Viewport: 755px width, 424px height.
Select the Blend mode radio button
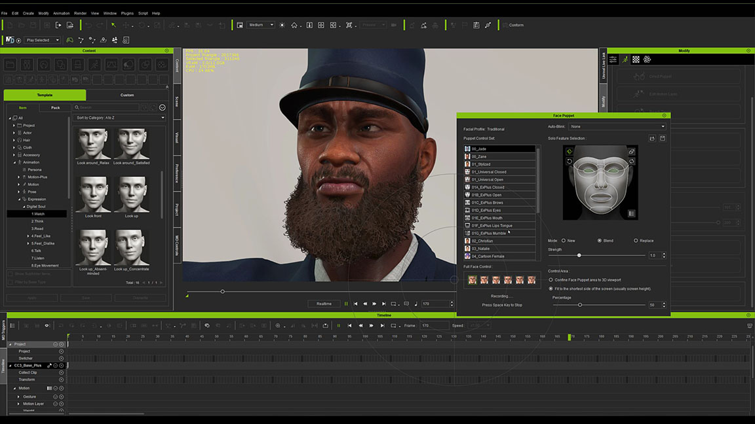(600, 240)
